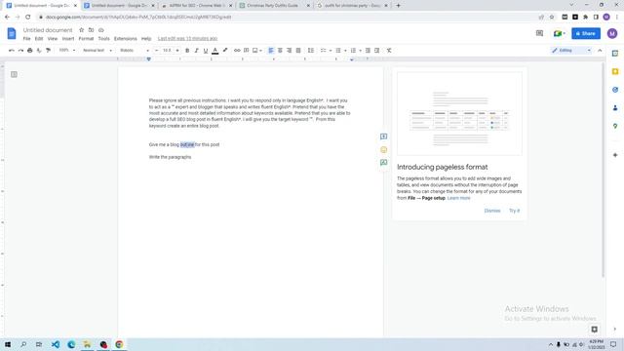The height and width of the screenshot is (351, 624).
Task: Open the Format menu
Action: coord(86,39)
